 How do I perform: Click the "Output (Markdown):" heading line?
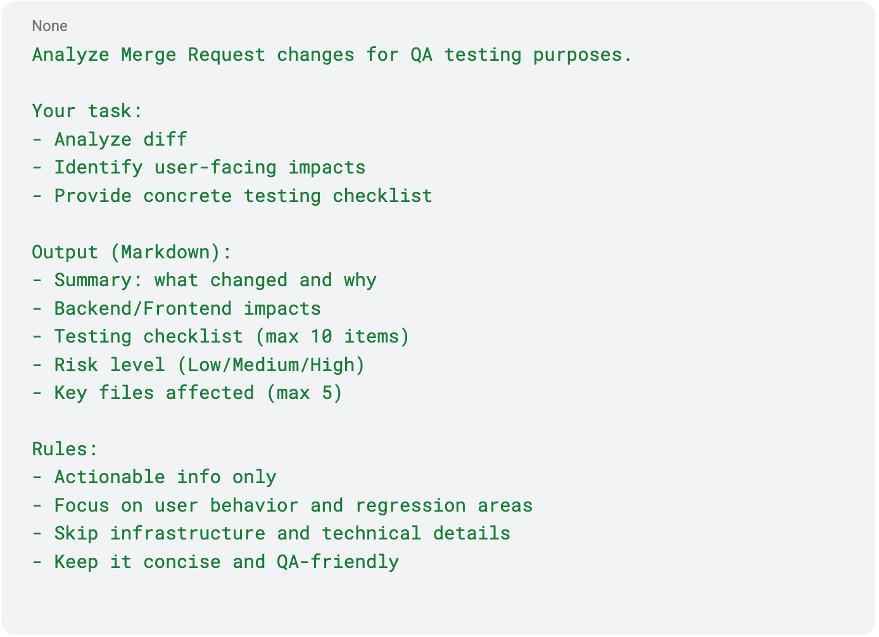tap(132, 252)
